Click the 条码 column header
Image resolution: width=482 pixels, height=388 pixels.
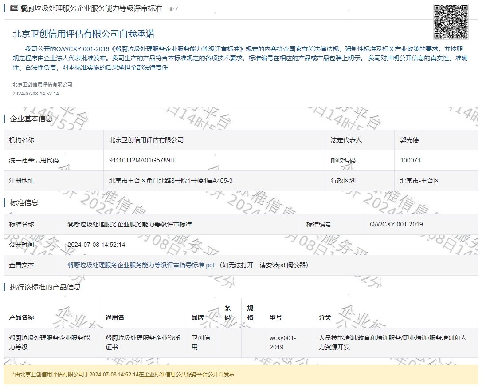[230, 313]
